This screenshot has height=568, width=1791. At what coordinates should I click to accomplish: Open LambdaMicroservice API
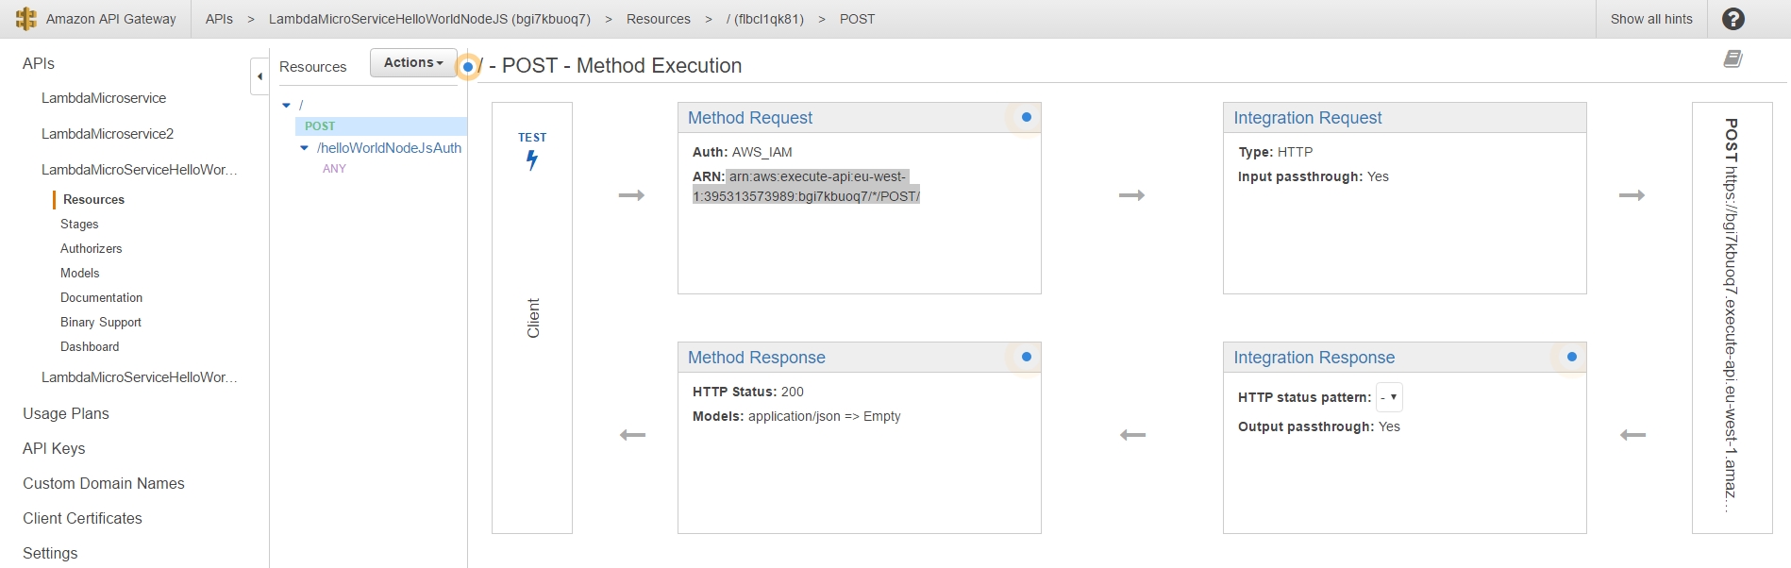pos(104,98)
